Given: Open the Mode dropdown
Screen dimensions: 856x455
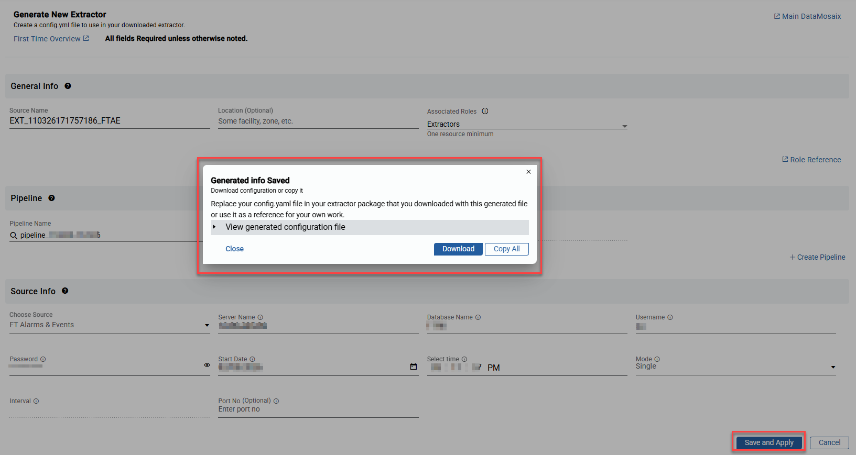Looking at the screenshot, I should tap(735, 367).
